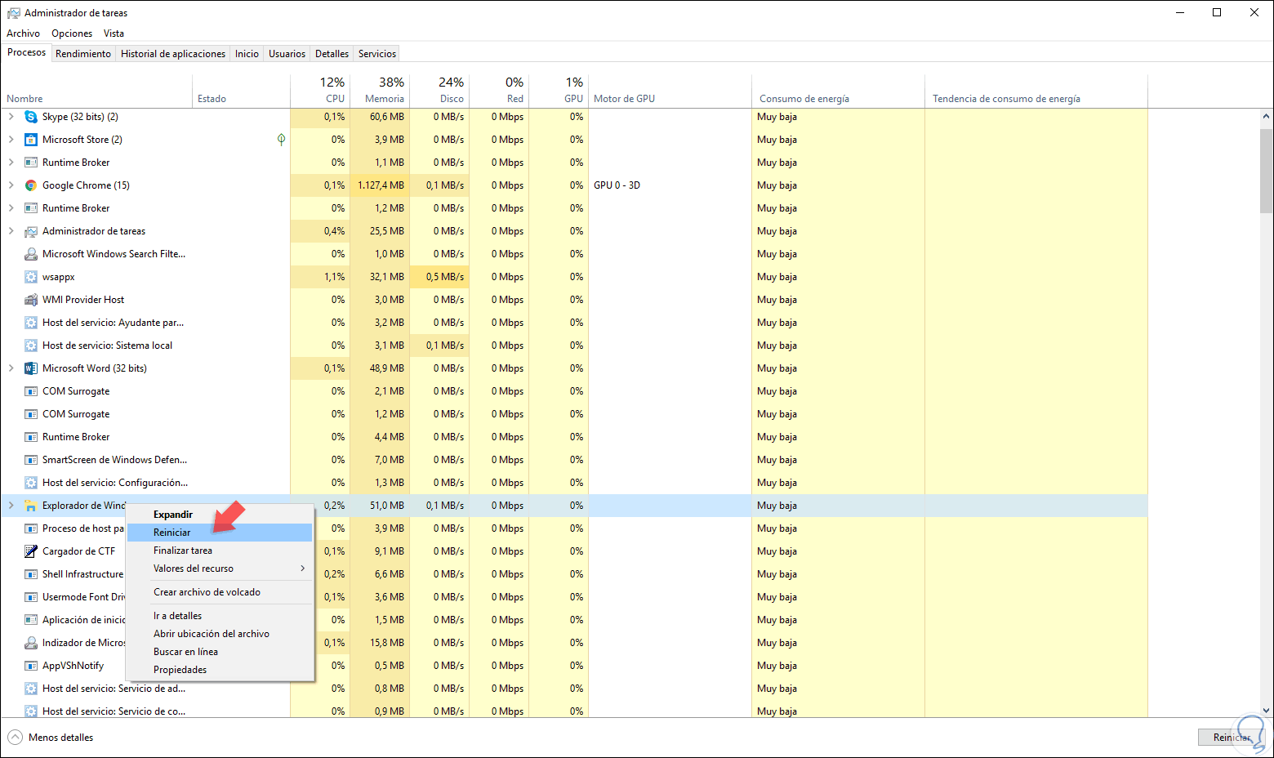Click the Host del servicio: Ayudante icon
This screenshot has height=758, width=1274.
pos(31,323)
